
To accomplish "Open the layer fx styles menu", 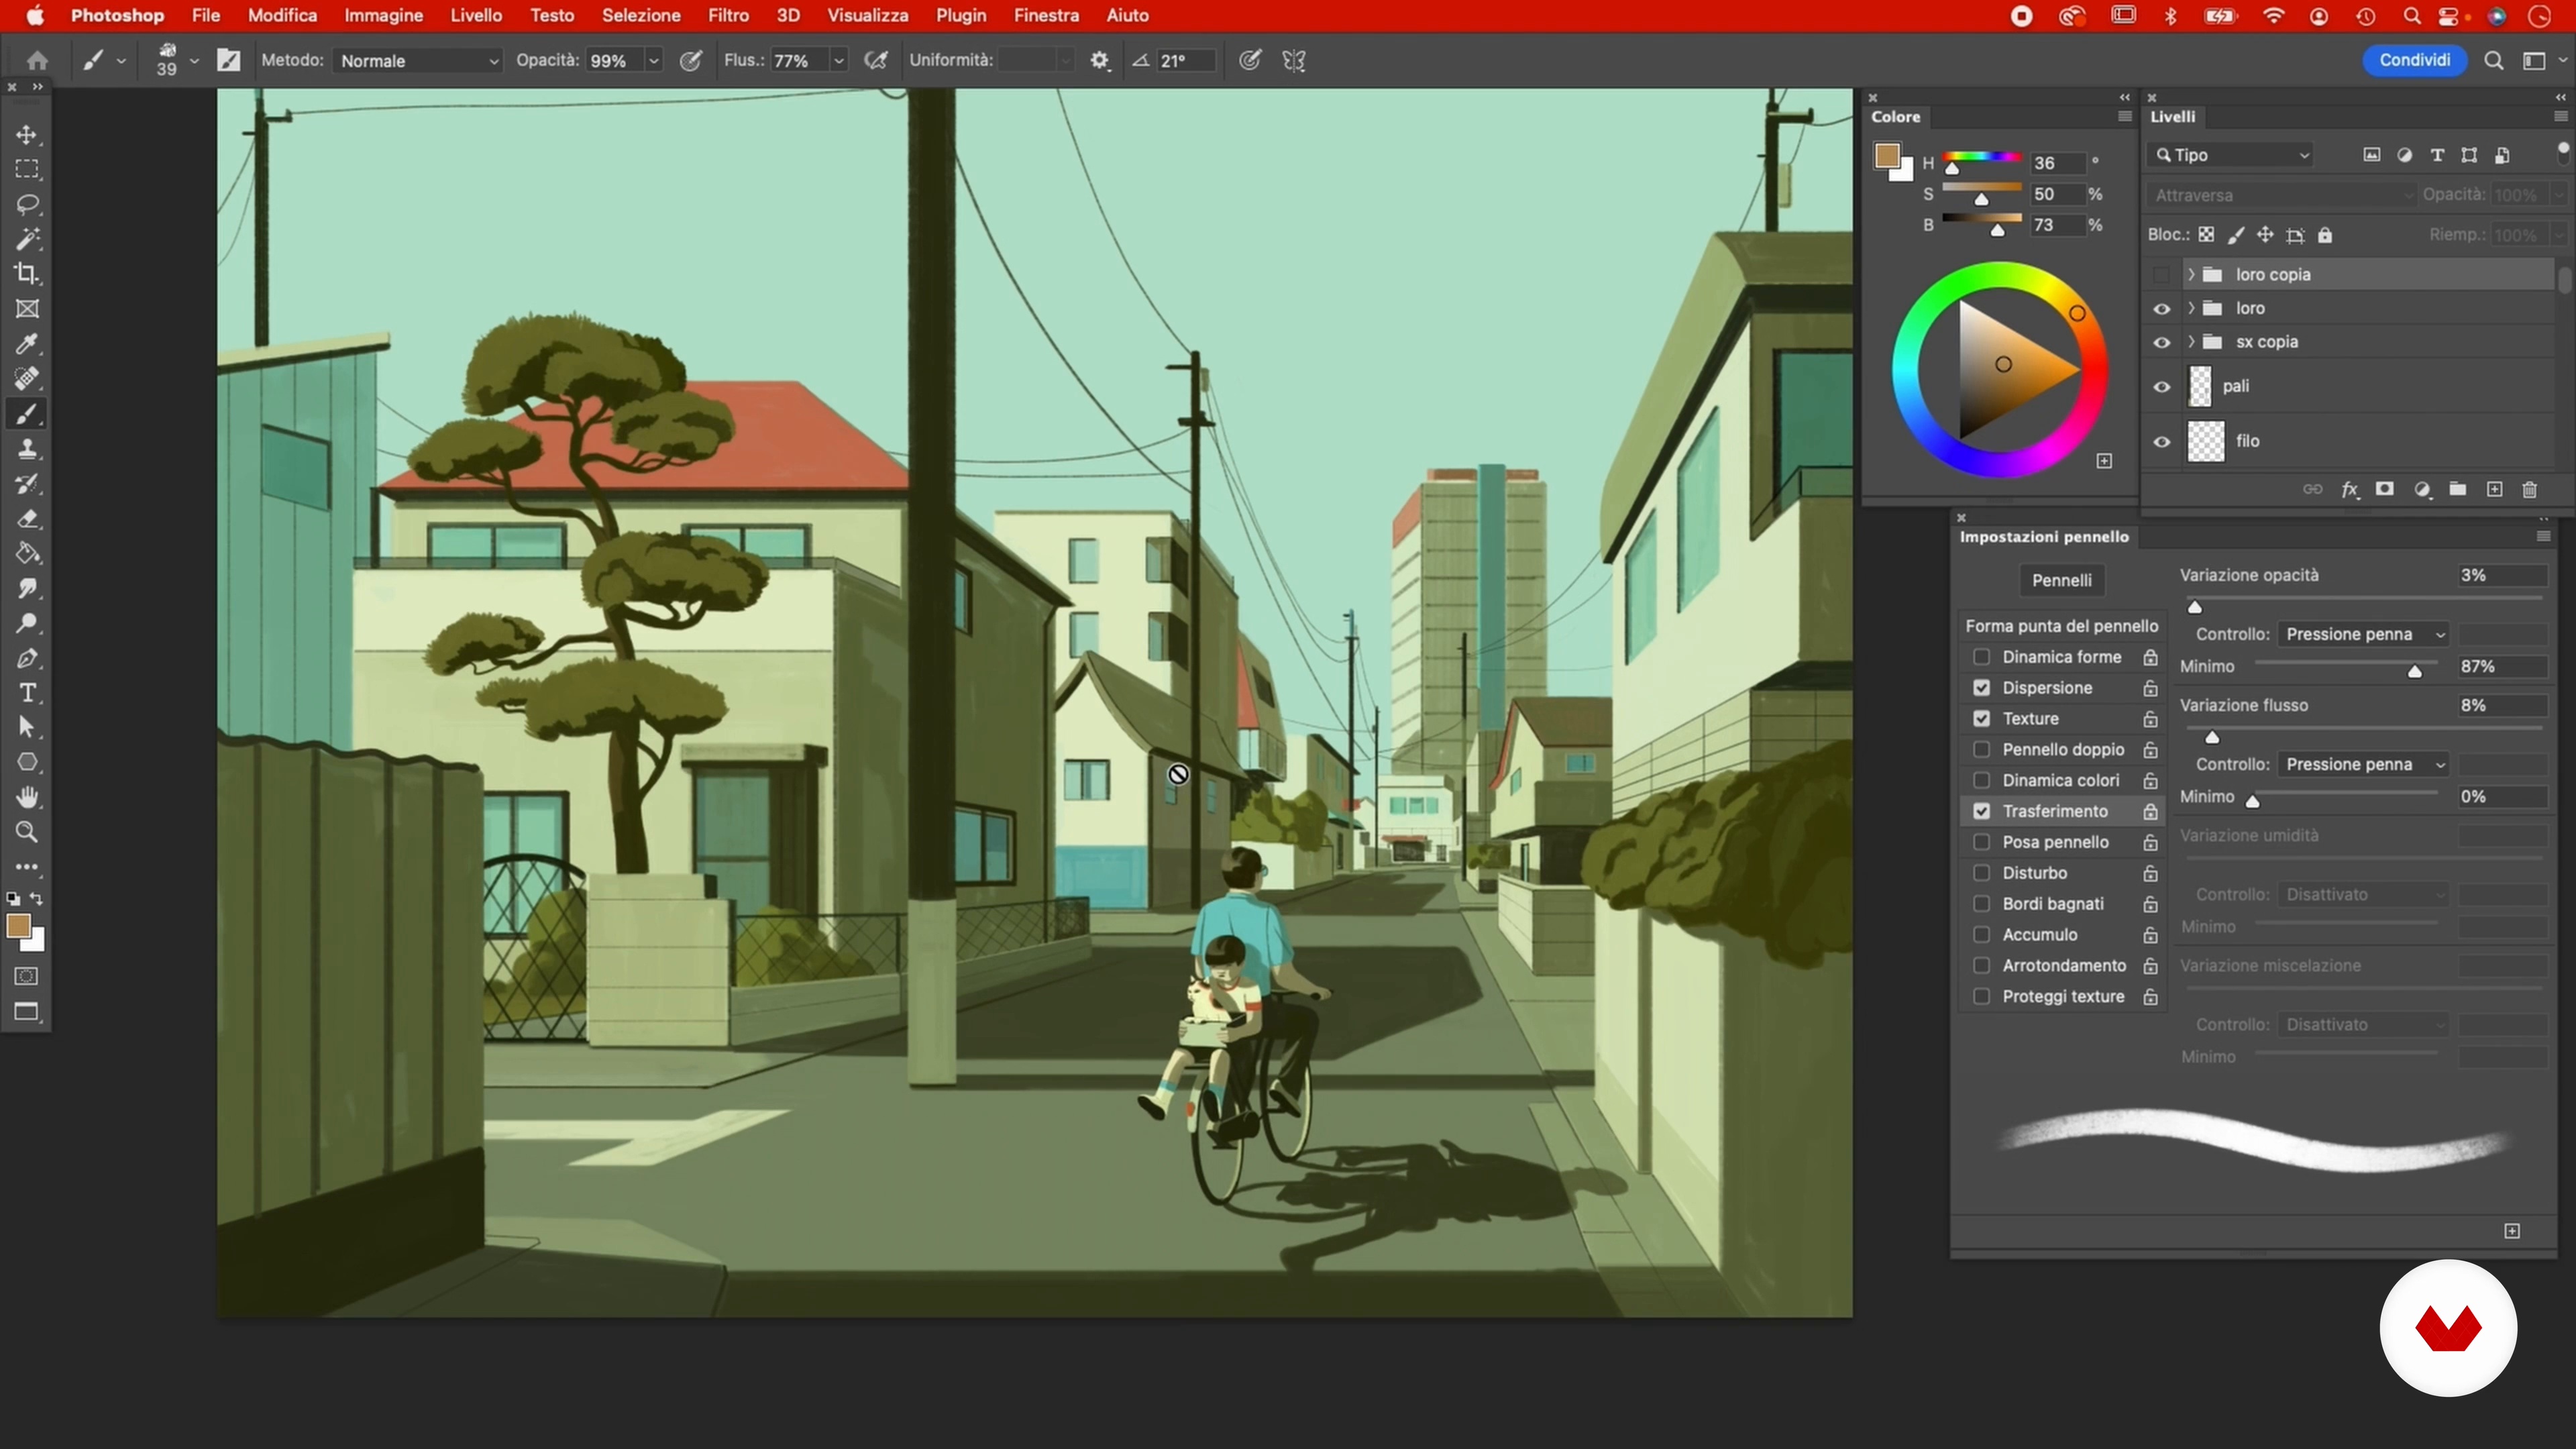I will click(2350, 489).
